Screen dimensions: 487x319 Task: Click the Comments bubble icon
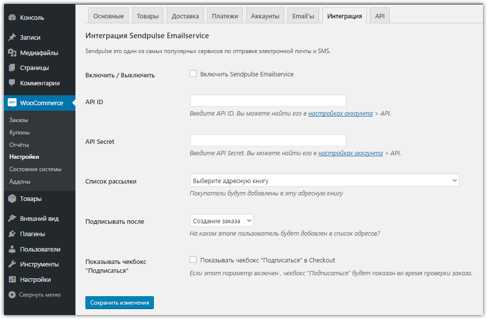click(x=12, y=83)
